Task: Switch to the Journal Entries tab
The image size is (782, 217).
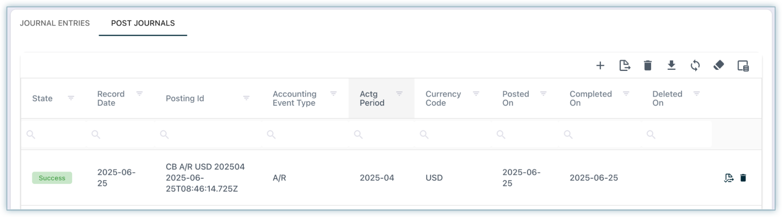Action: click(55, 23)
